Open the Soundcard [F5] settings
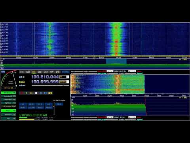The width and height of the screenshot is (190, 143). (9, 96)
